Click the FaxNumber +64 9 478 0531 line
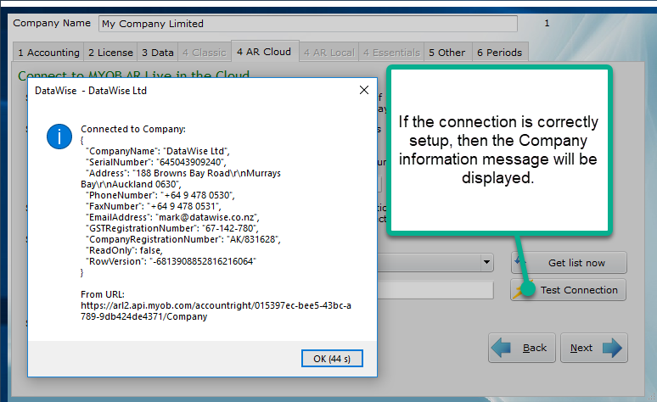Image resolution: width=657 pixels, height=402 pixels. pos(154,206)
